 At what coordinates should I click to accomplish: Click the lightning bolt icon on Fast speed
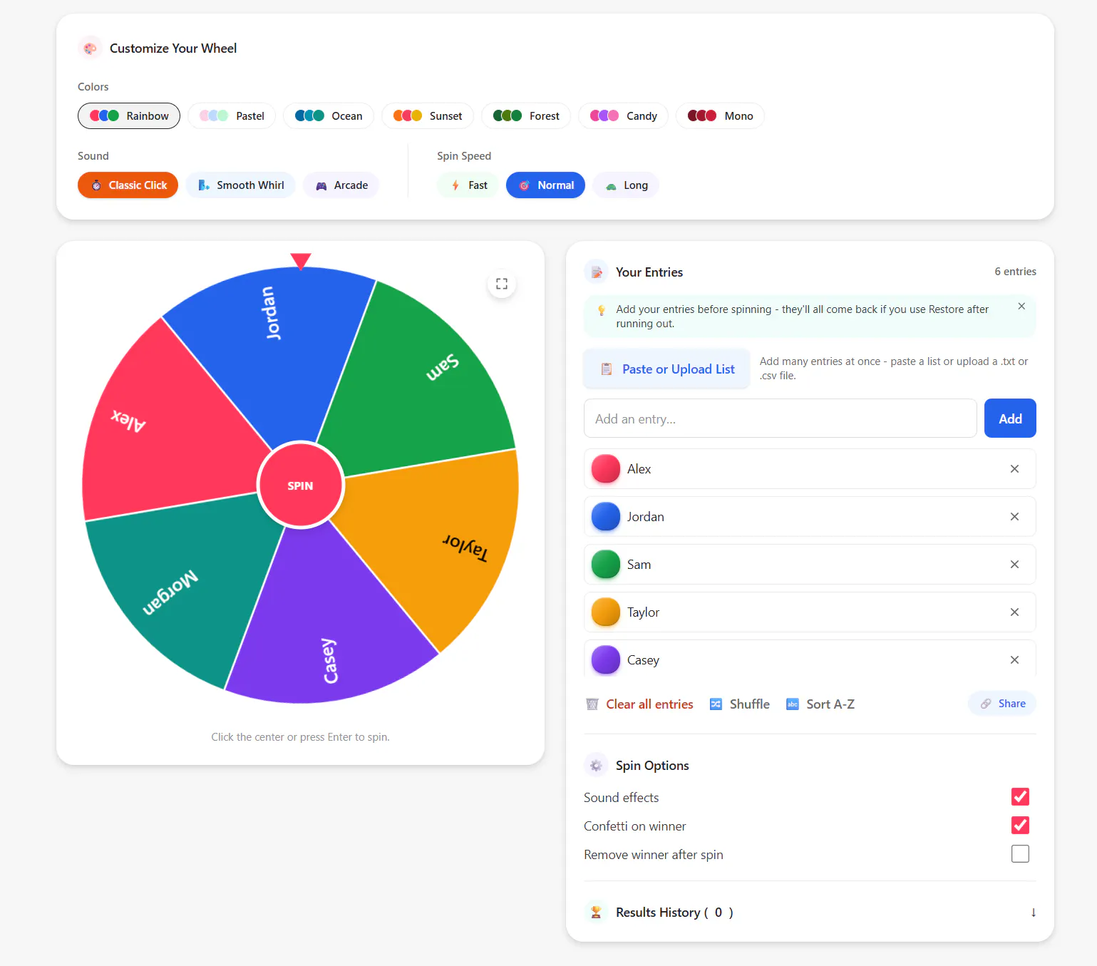[455, 185]
